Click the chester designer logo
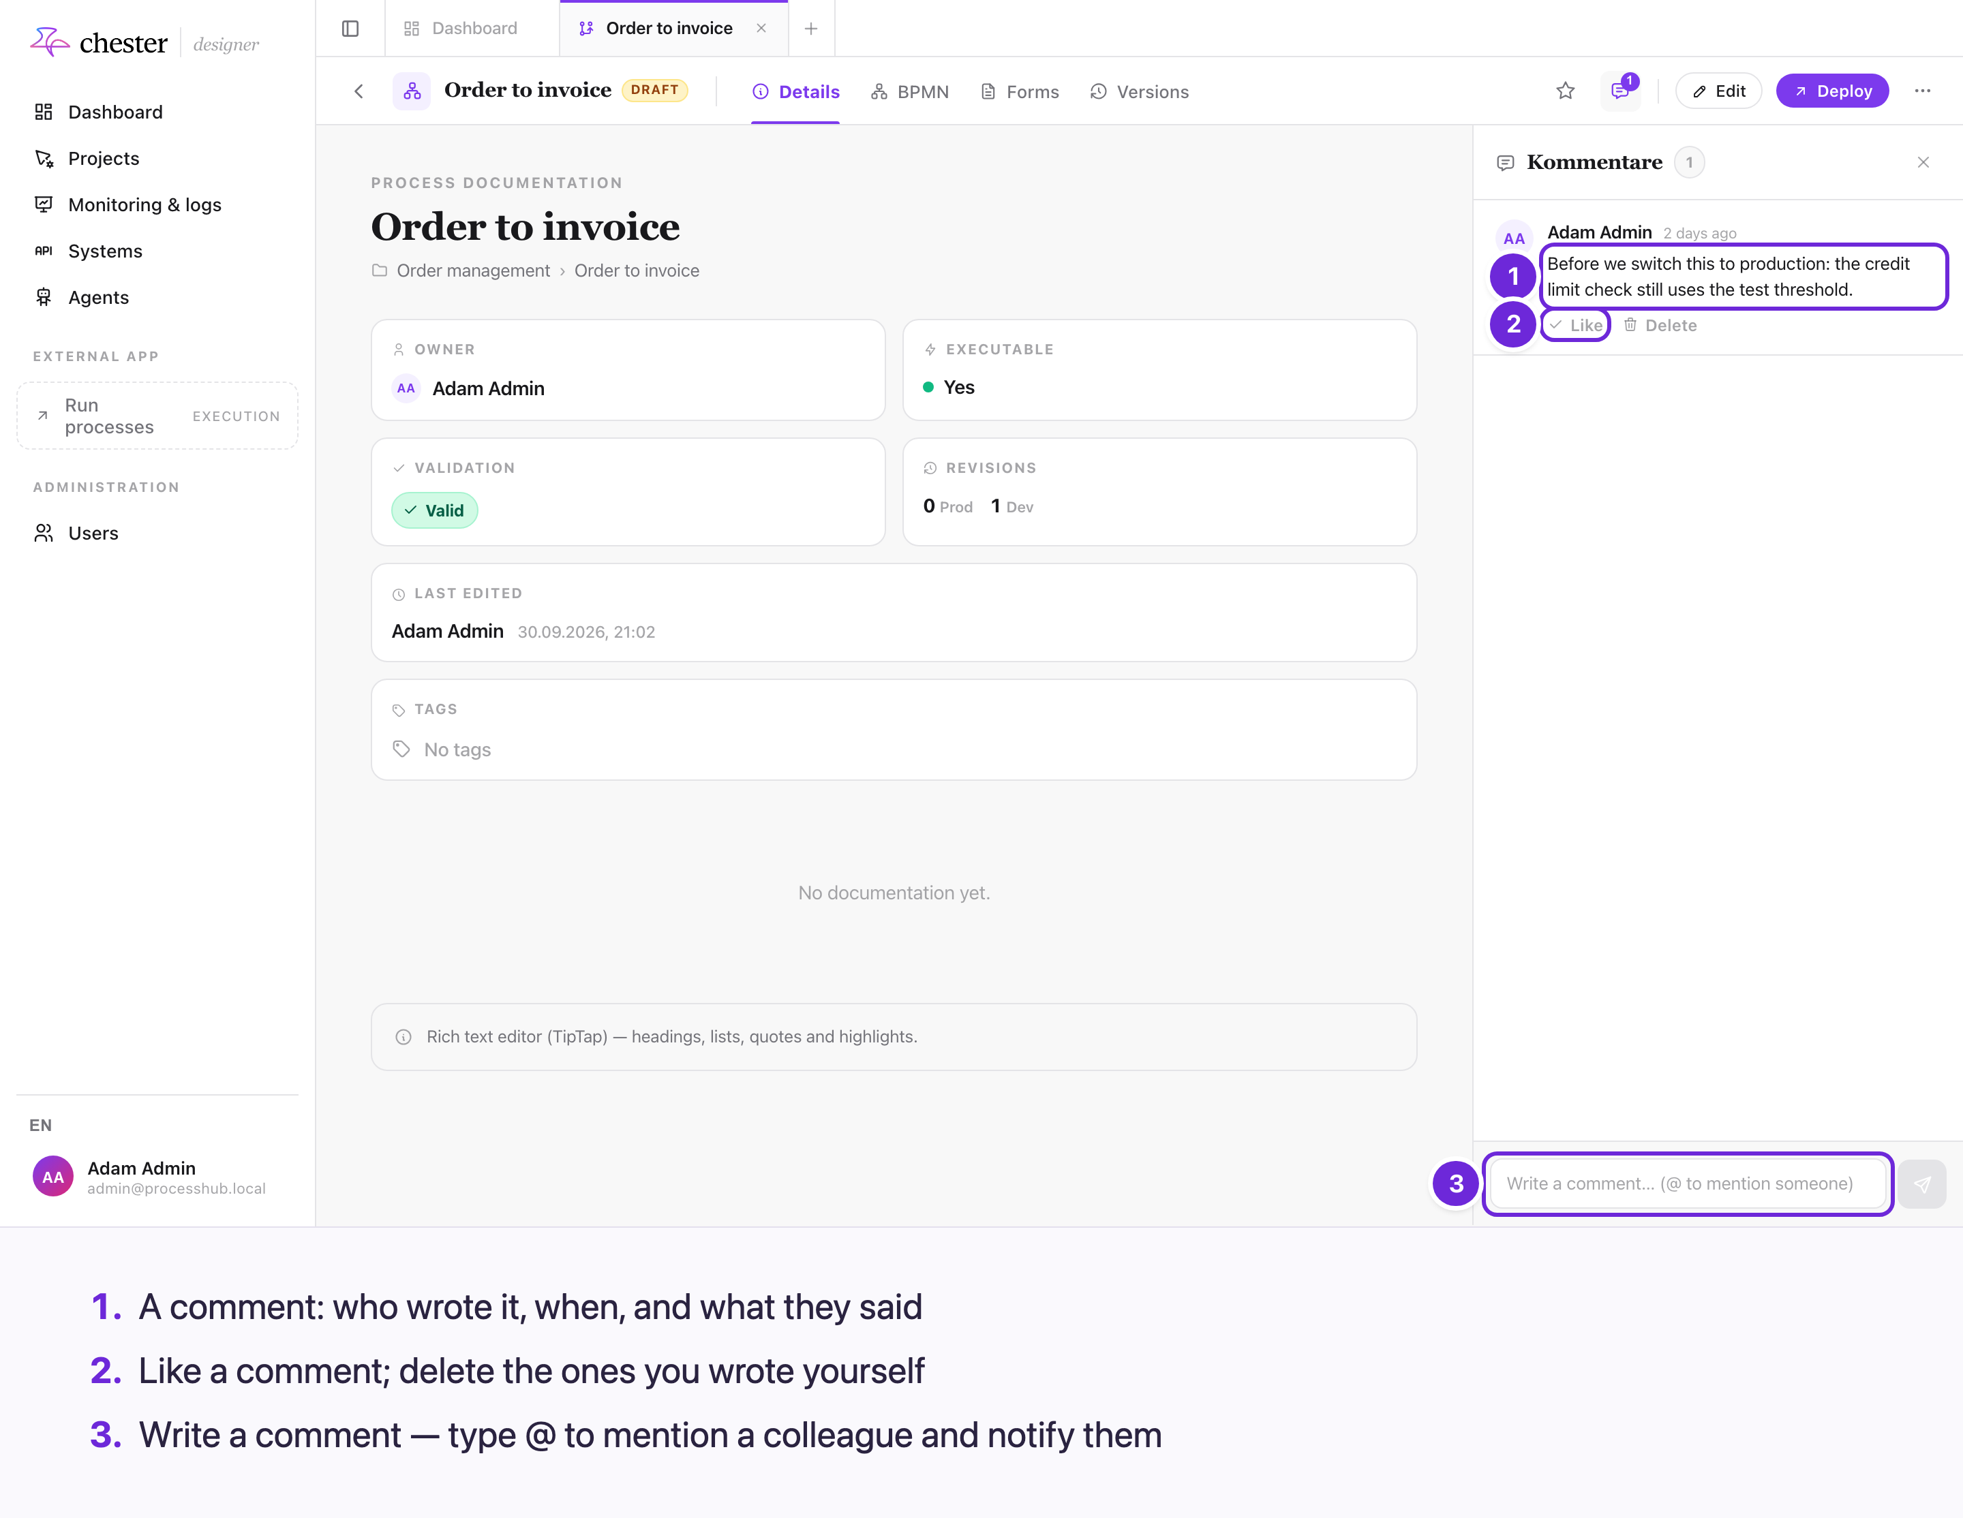Viewport: 1963px width, 1518px height. pos(144,42)
